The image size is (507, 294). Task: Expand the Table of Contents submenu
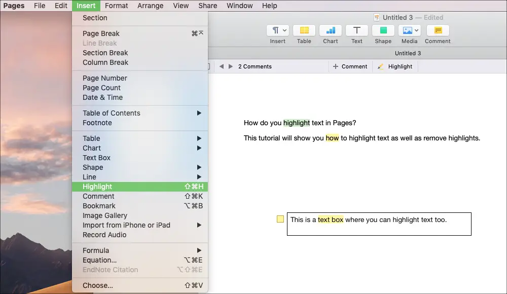pyautogui.click(x=199, y=113)
